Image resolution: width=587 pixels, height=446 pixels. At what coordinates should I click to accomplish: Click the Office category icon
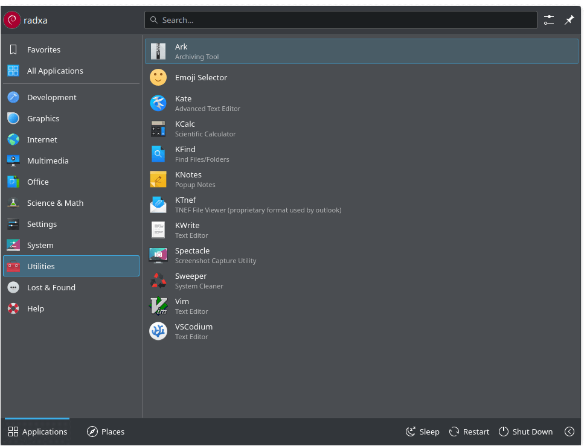coord(13,182)
